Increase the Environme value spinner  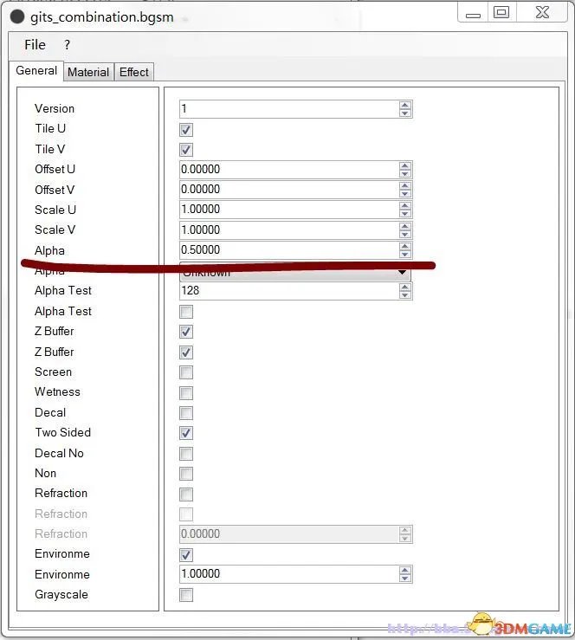tap(405, 570)
